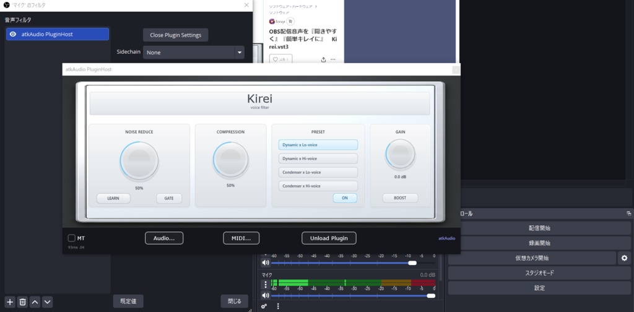Viewport: 634px width, 312px height.
Task: Click the Kirei voice filter title banner
Action: [x=259, y=103]
